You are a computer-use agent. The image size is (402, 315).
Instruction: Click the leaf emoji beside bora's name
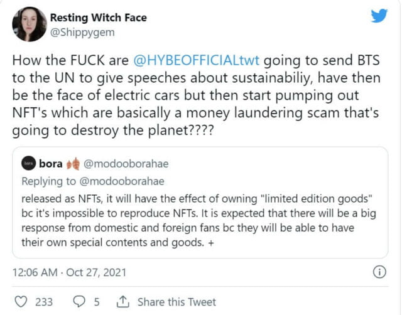[x=73, y=164]
